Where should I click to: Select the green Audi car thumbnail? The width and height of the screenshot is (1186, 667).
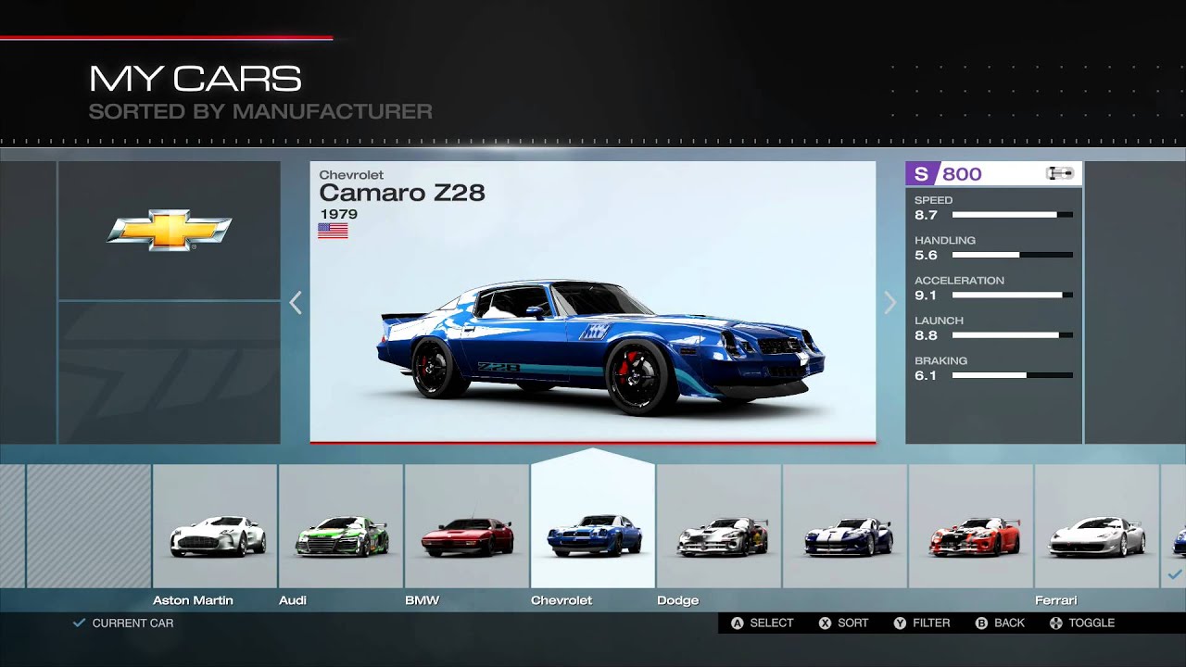pos(341,536)
